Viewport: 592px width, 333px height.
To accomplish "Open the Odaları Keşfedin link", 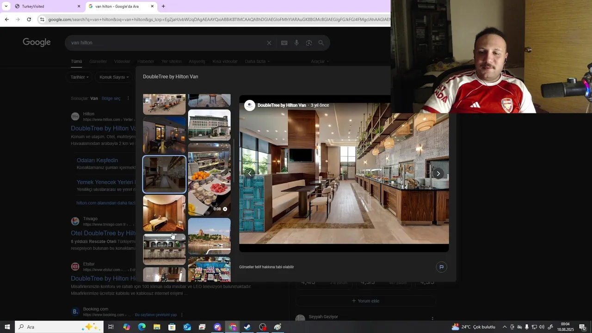I will (97, 160).
